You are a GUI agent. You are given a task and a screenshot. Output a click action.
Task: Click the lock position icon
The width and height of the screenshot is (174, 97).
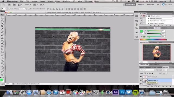[x=150, y=73]
